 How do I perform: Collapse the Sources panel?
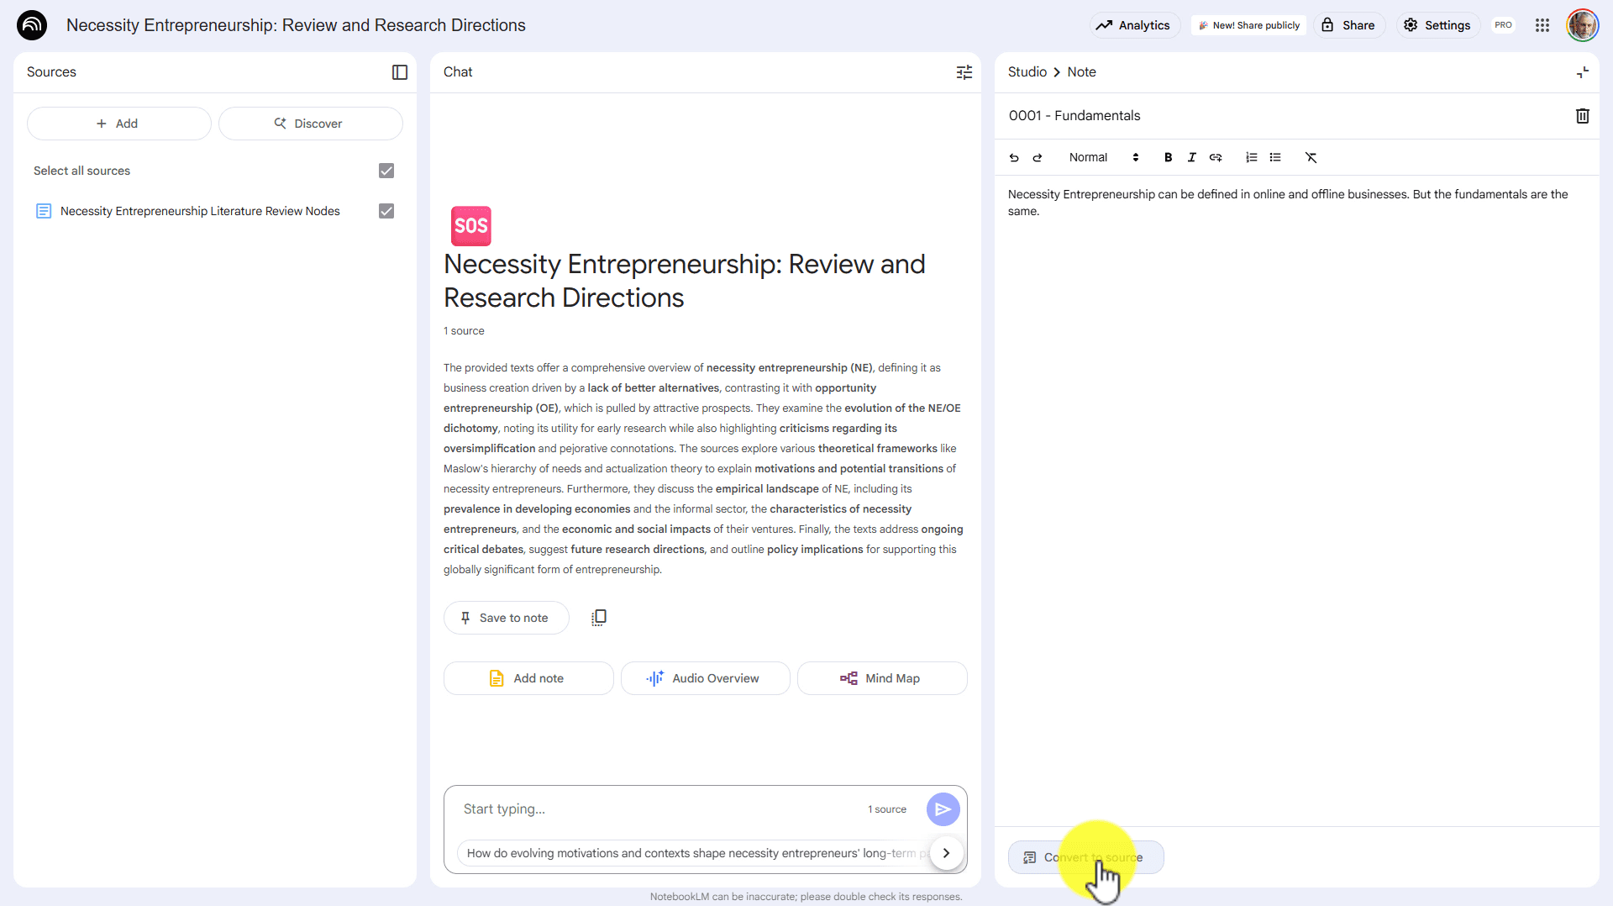[x=400, y=72]
